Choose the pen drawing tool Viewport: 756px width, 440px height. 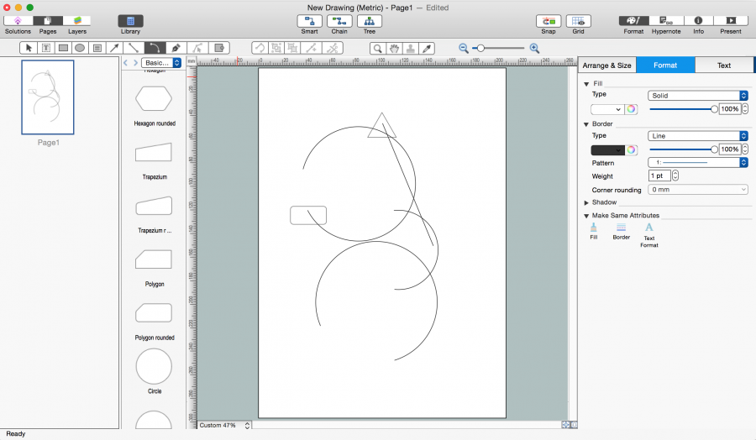(176, 49)
